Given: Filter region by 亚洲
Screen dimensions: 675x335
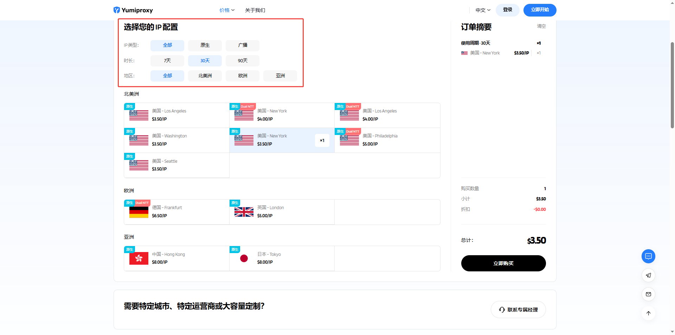Looking at the screenshot, I should coord(280,76).
